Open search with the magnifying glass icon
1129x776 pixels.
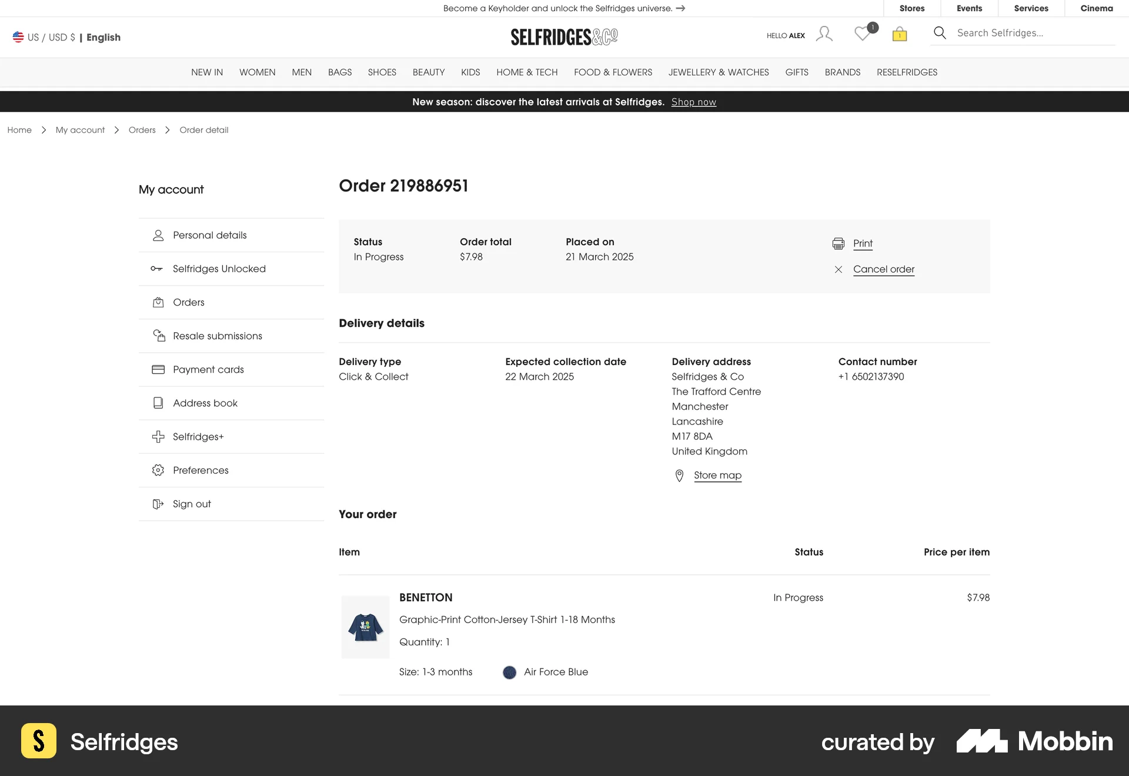[x=939, y=33]
